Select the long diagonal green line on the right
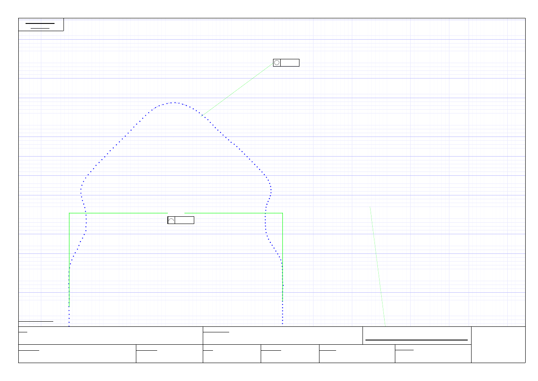 pyautogui.click(x=377, y=267)
